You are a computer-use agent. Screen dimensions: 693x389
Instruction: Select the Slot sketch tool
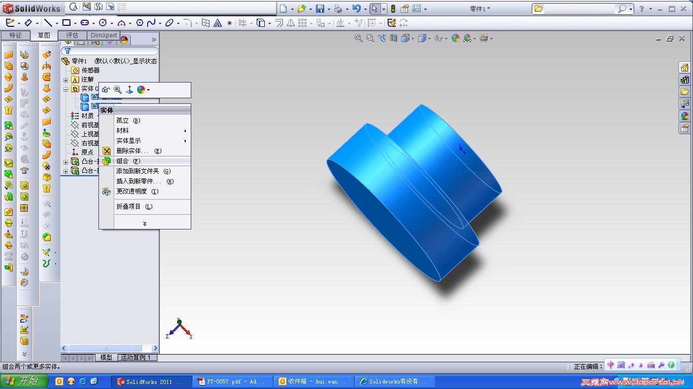85,23
